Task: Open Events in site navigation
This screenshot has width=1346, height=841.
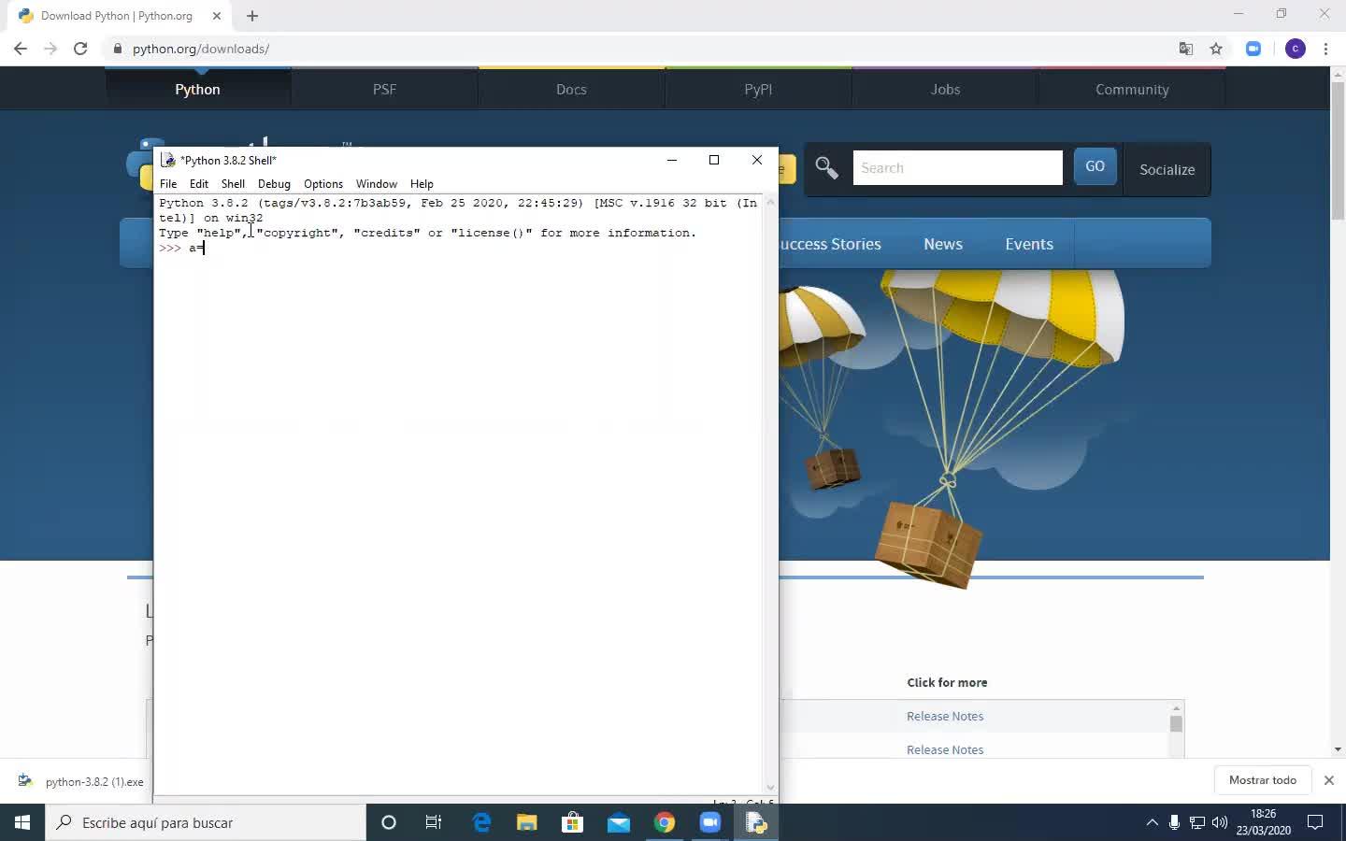Action: click(x=1029, y=244)
